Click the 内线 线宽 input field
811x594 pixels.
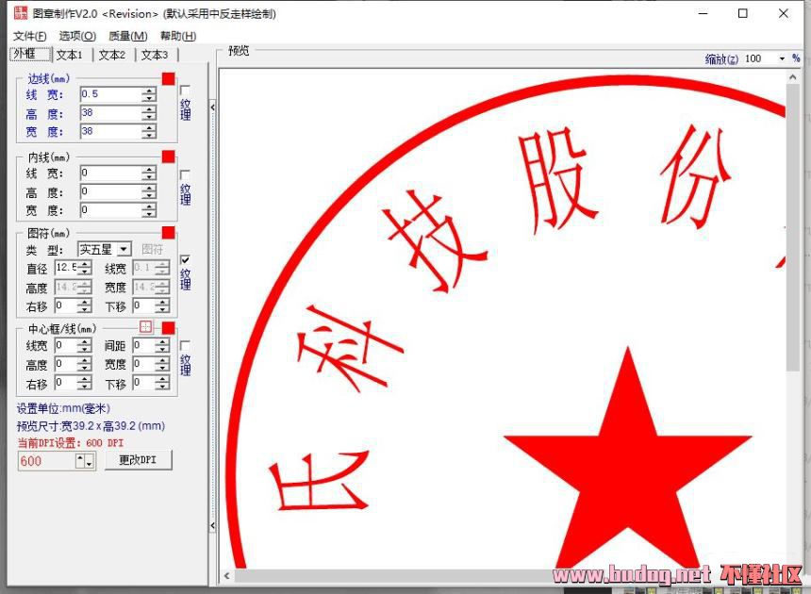click(x=110, y=173)
